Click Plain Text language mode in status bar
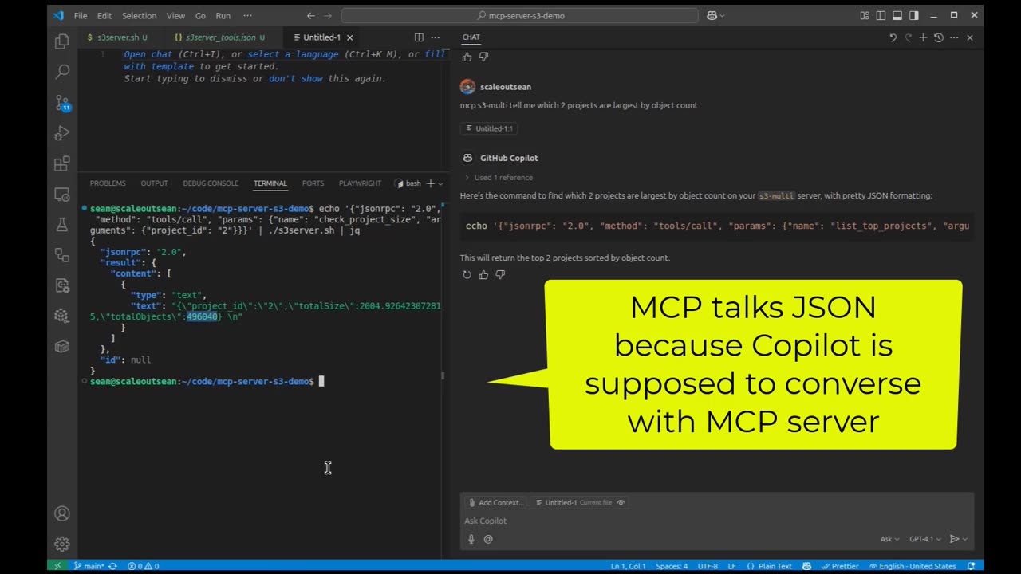The height and width of the screenshot is (574, 1021). click(x=768, y=566)
